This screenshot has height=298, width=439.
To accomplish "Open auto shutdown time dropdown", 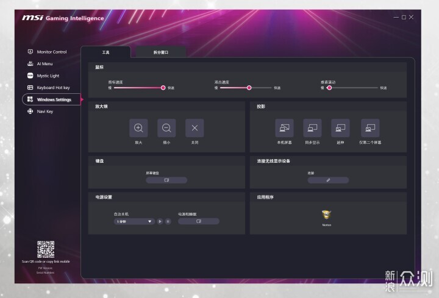I will click(134, 221).
